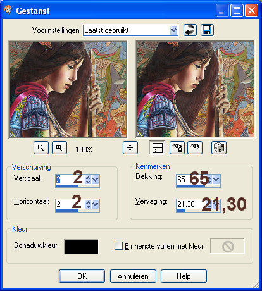Click the disabled fill color swatch
This screenshot has width=262, height=291.
(x=227, y=246)
